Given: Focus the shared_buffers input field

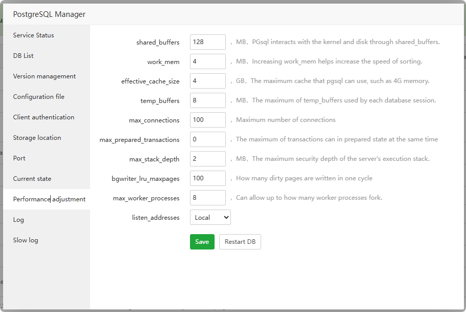Looking at the screenshot, I should pyautogui.click(x=207, y=42).
